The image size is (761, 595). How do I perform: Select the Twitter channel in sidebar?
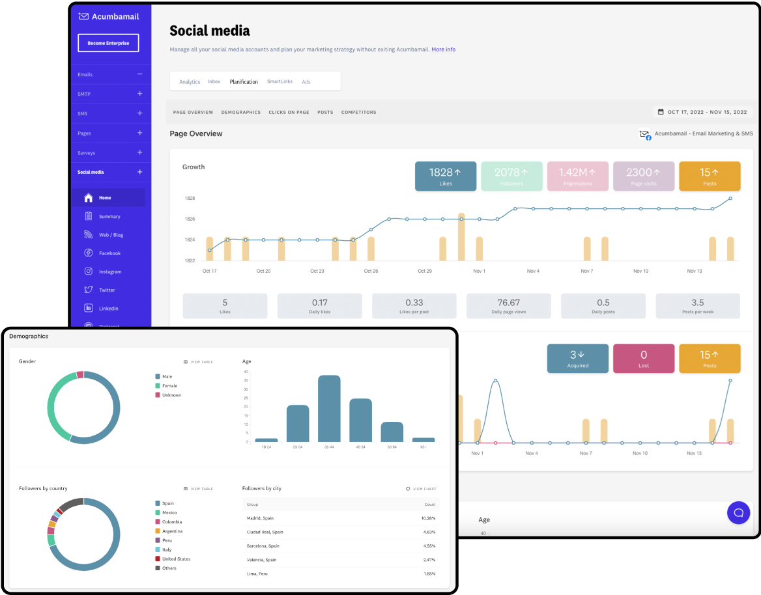click(88, 290)
